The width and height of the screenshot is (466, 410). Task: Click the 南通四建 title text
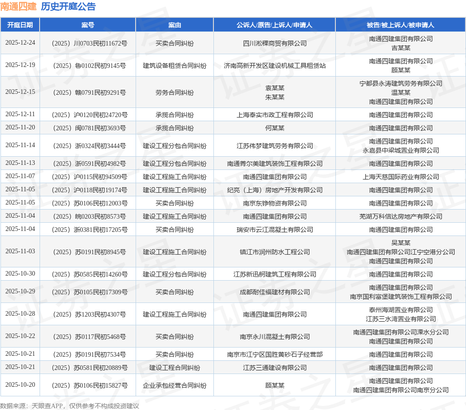18,6
